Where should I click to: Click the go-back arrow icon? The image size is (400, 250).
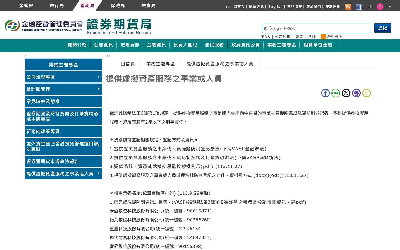point(367,93)
